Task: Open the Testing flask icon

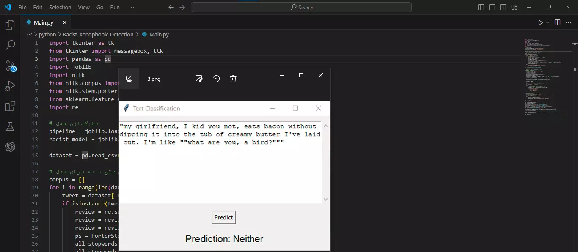Action: tap(10, 126)
